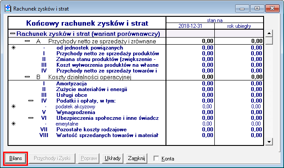This screenshot has width=284, height=168.
Task: Click the asterisk marker beside 'podatek akcyzowy'
Action: [14, 107]
